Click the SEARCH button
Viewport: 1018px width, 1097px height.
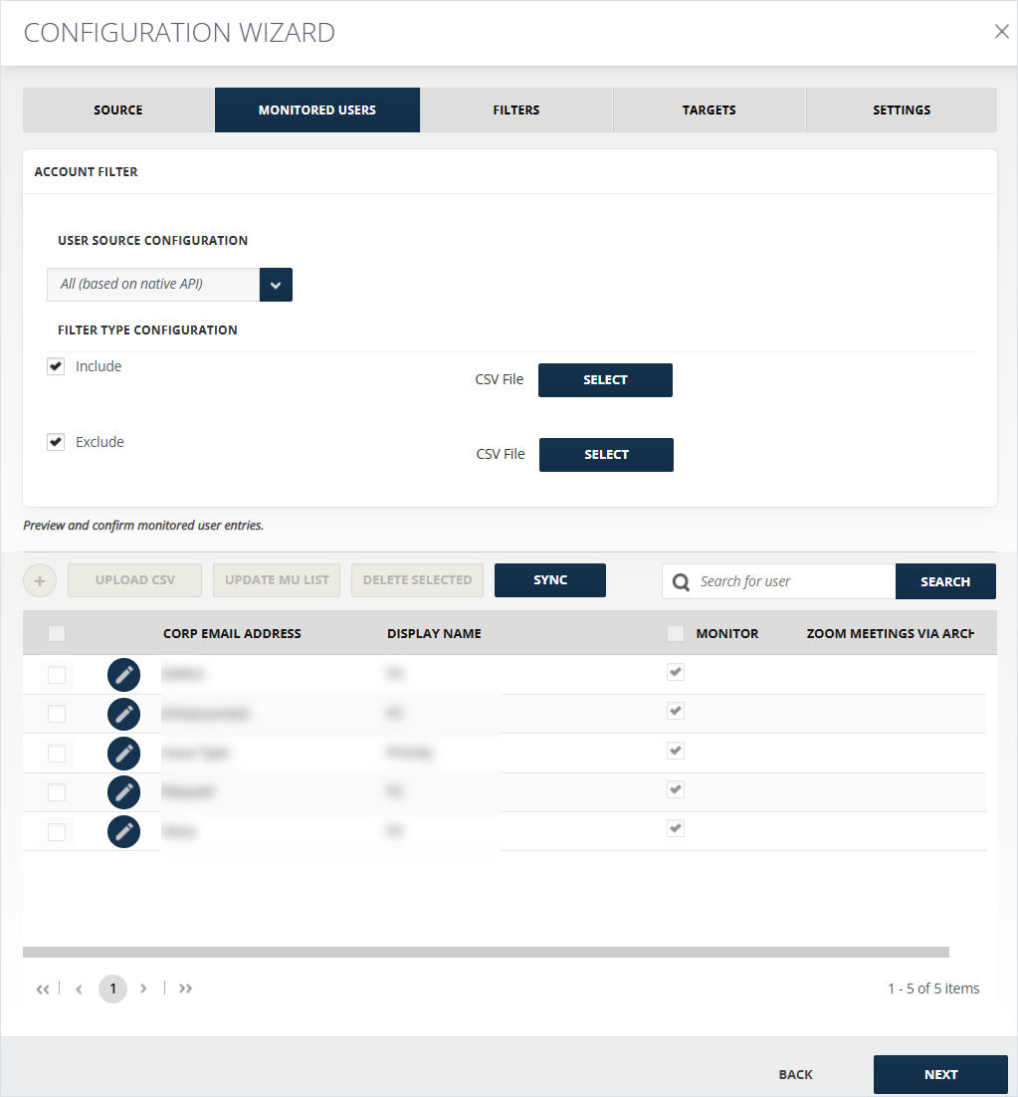945,581
